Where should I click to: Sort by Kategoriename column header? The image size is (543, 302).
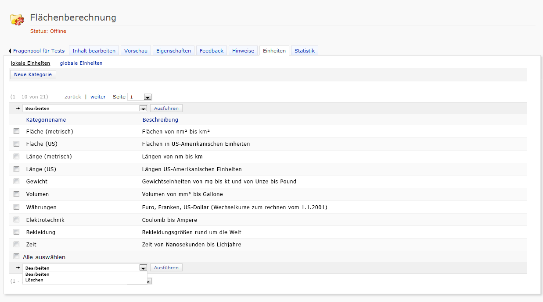(x=46, y=120)
